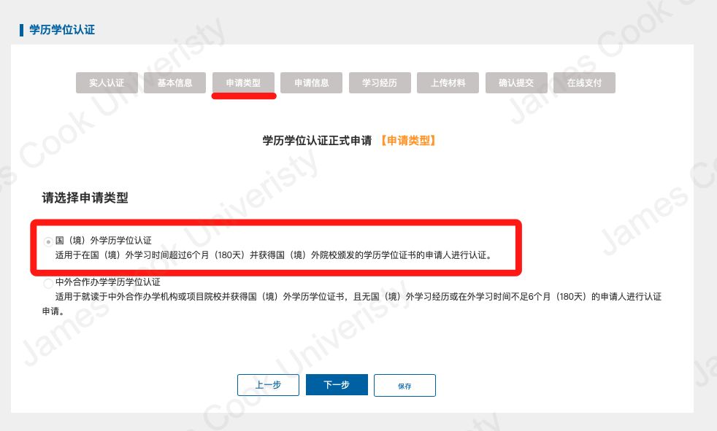The height and width of the screenshot is (431, 717).
Task: Click the 学历学位认证正式申请 form title
Action: click(317, 141)
